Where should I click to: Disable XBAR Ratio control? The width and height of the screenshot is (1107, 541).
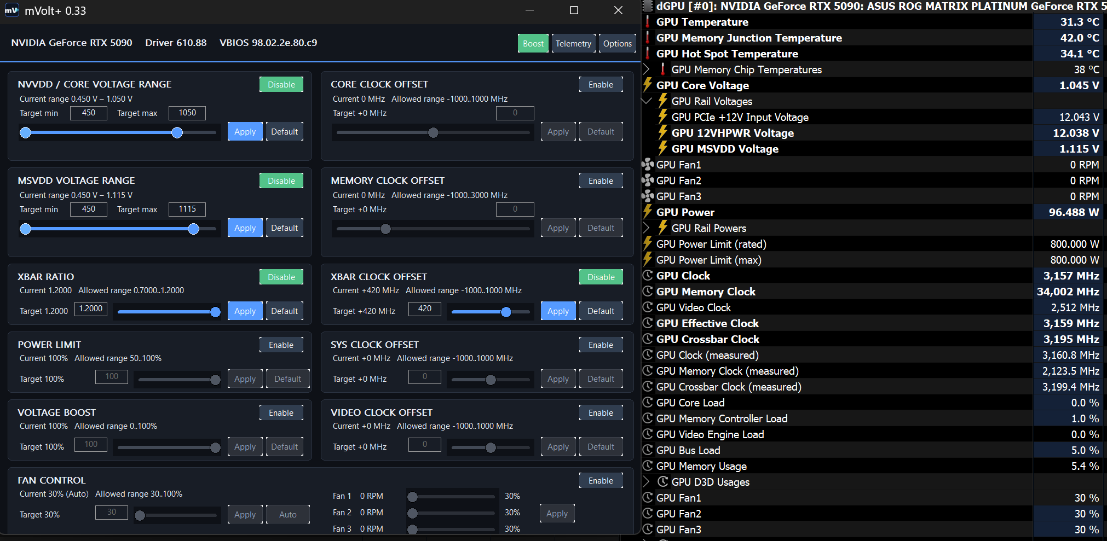(281, 277)
